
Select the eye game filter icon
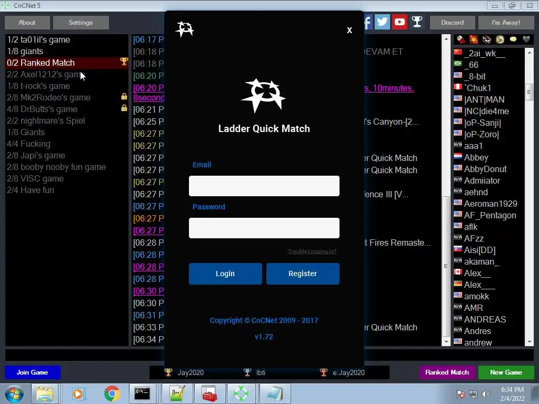click(x=487, y=39)
